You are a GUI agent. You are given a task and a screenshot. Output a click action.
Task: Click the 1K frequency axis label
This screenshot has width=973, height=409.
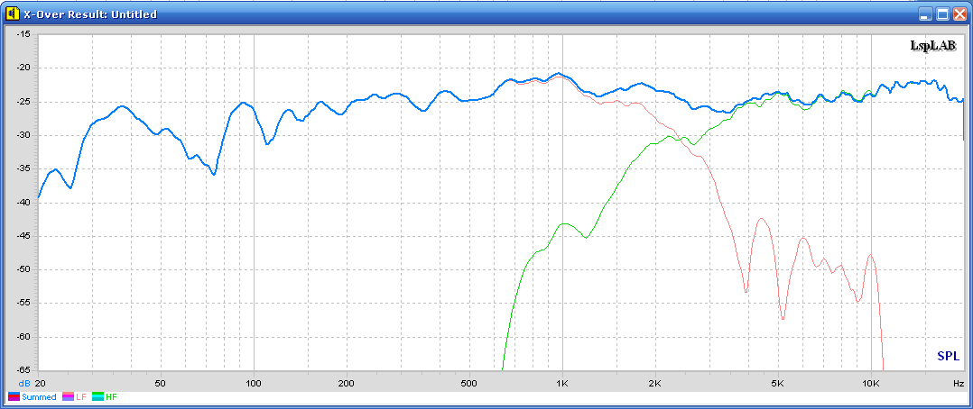coord(562,384)
